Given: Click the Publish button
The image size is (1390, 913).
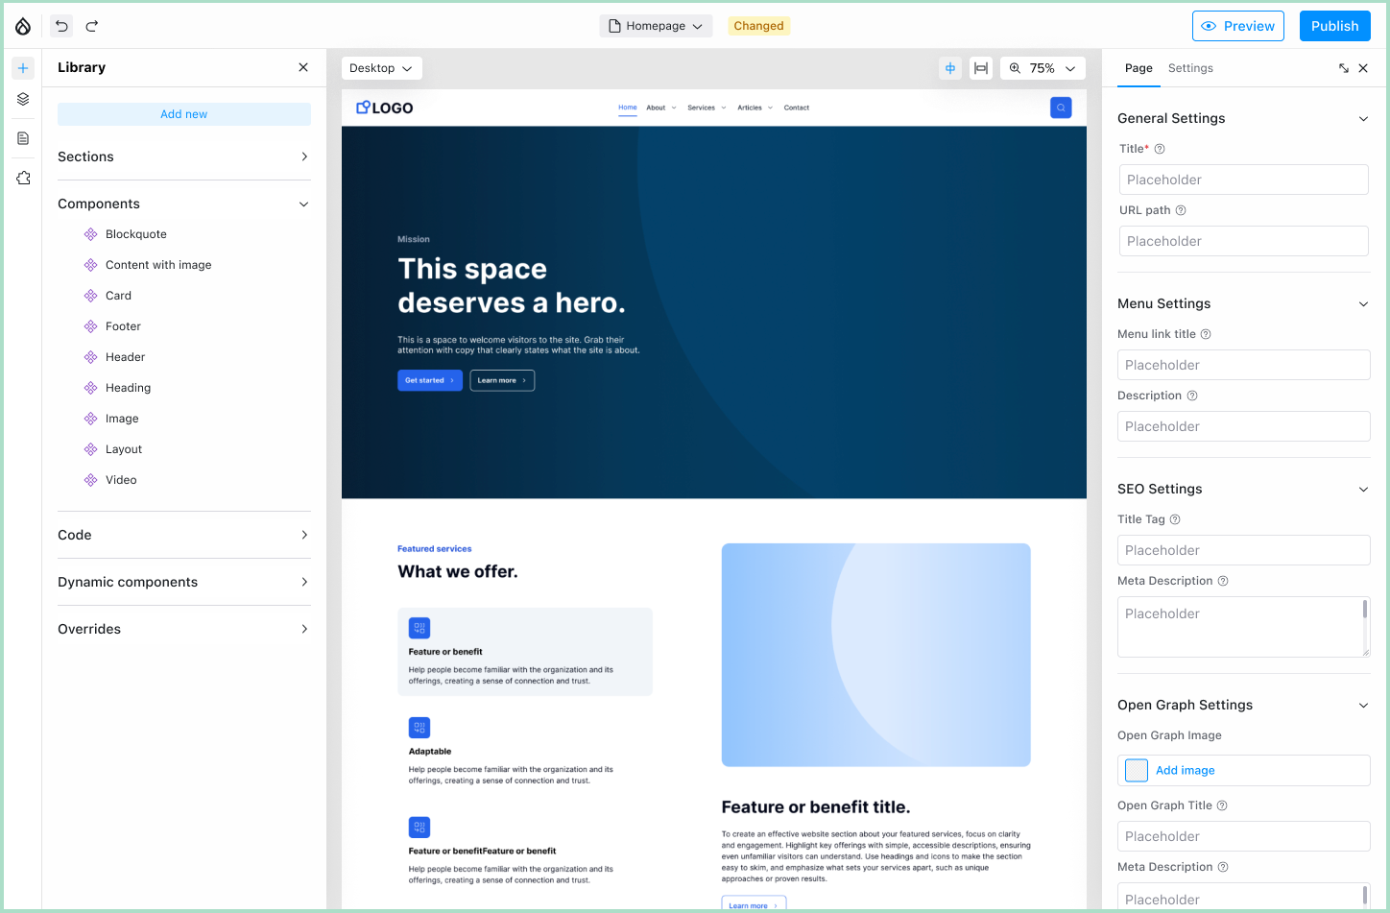Looking at the screenshot, I should pos(1334,26).
